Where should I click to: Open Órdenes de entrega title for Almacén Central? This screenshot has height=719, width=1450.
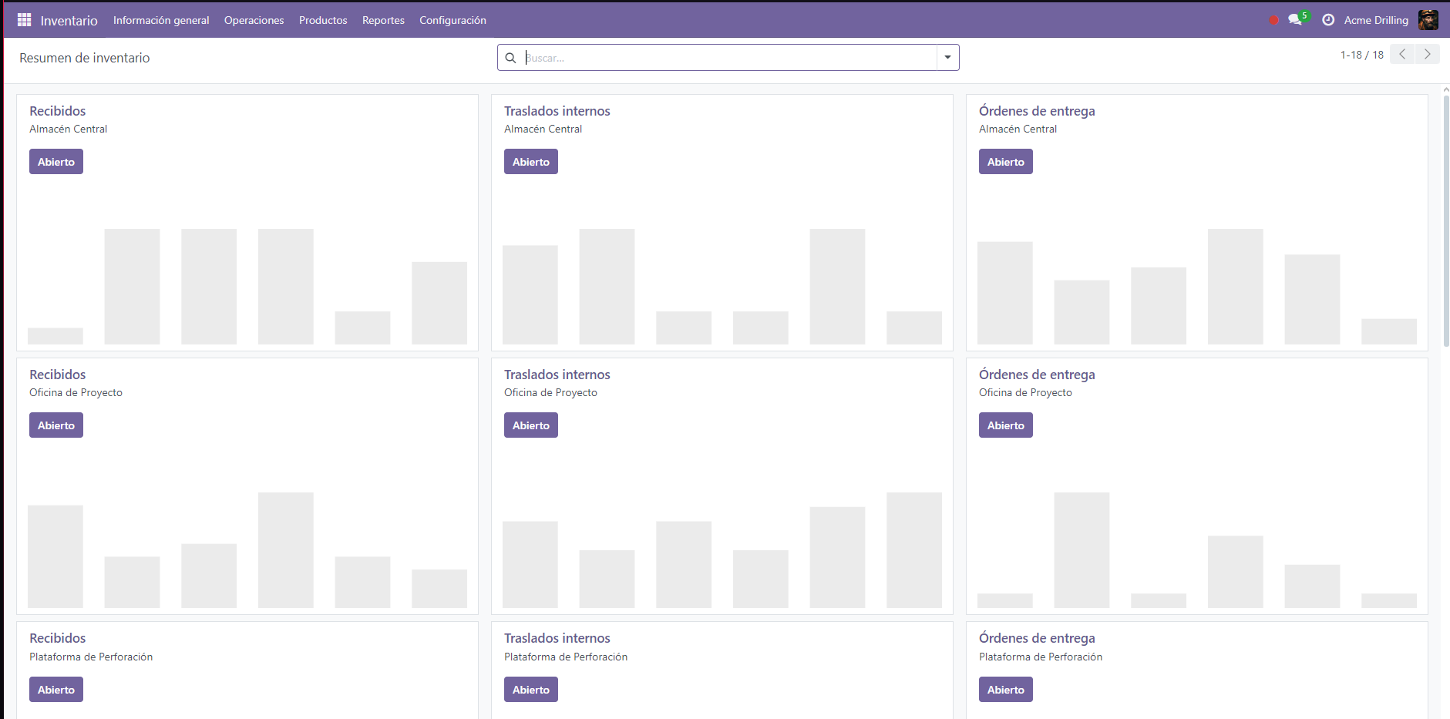click(x=1037, y=111)
